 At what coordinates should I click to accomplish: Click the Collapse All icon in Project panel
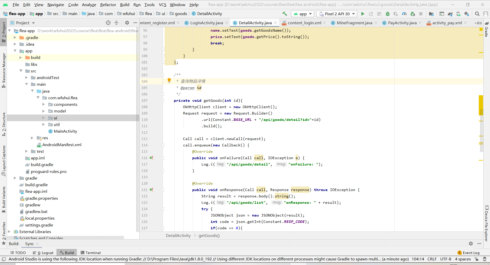pos(116,23)
